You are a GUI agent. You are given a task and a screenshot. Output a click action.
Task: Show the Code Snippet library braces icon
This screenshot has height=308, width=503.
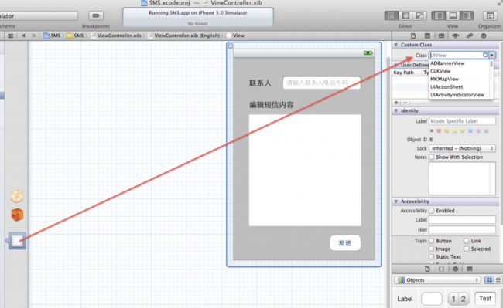441,269
